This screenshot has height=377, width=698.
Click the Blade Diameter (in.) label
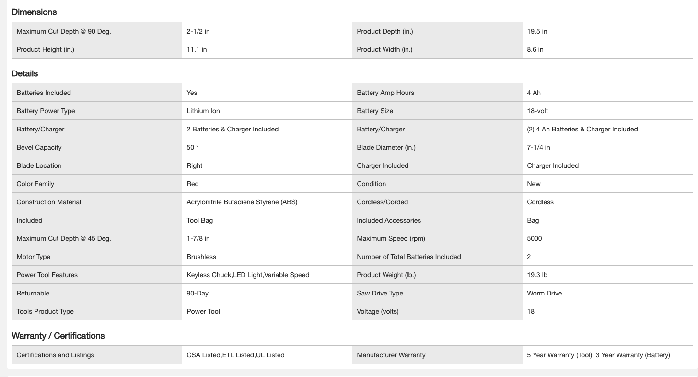[x=386, y=147]
